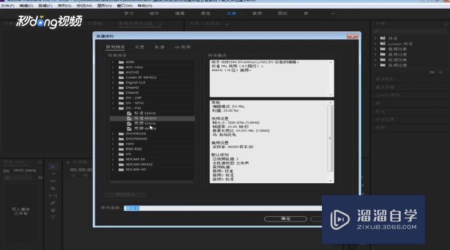This screenshot has width=450, height=250.
Task: Click the 确定 button
Action: 285,219
